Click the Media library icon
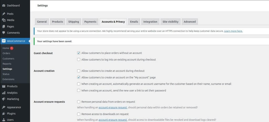 coord(4,20)
